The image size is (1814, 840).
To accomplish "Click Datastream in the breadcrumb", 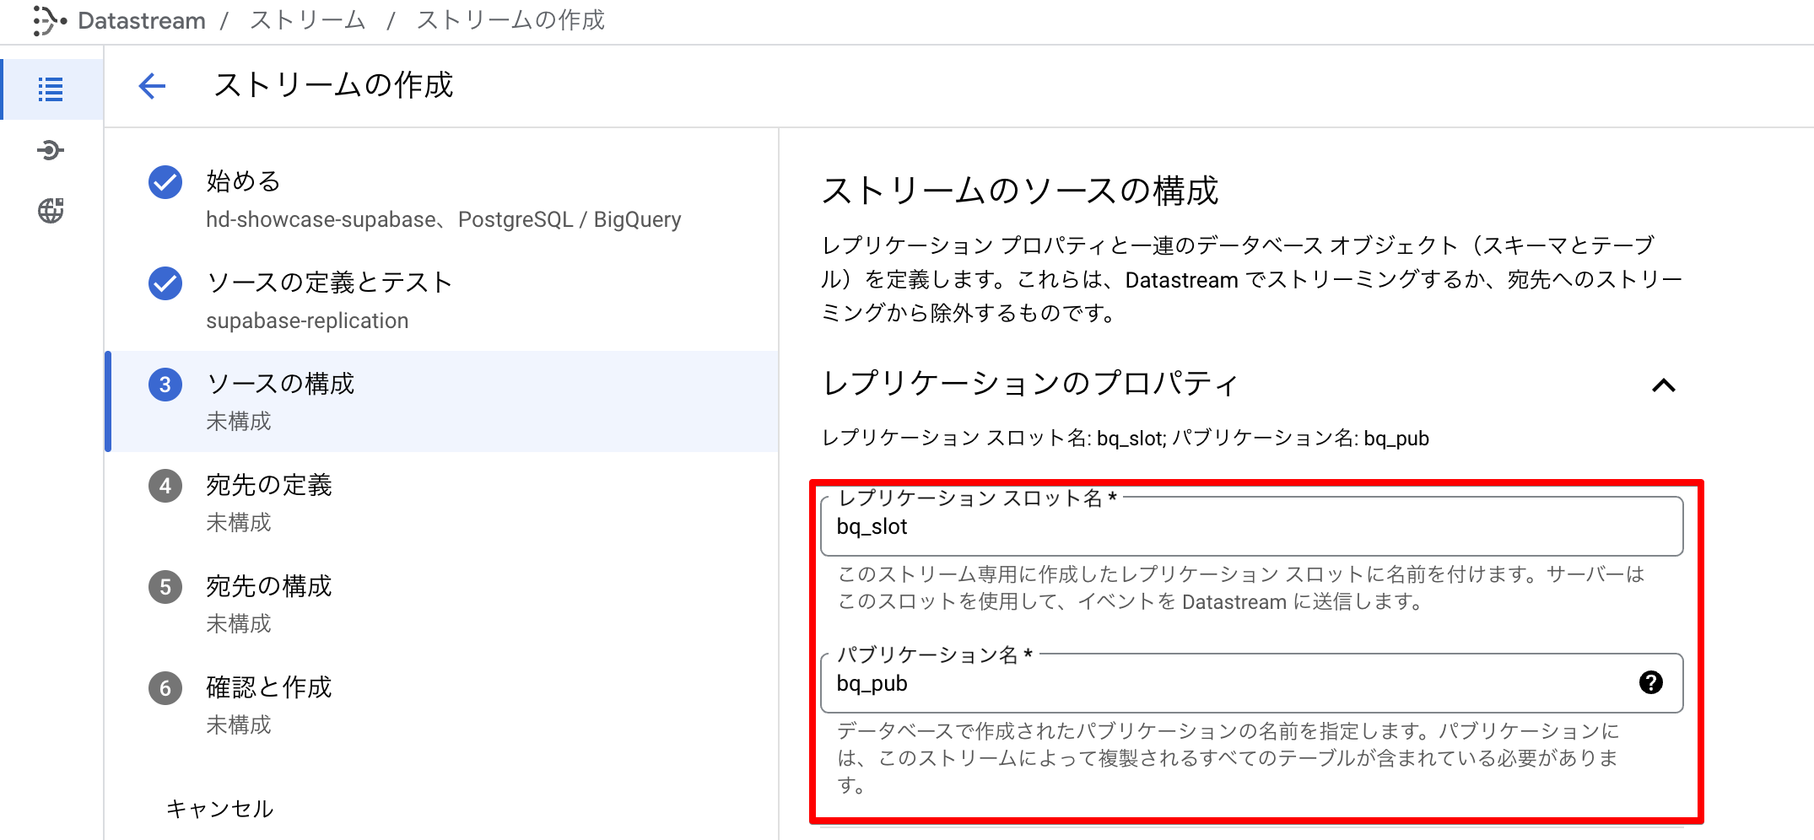I will click(141, 20).
